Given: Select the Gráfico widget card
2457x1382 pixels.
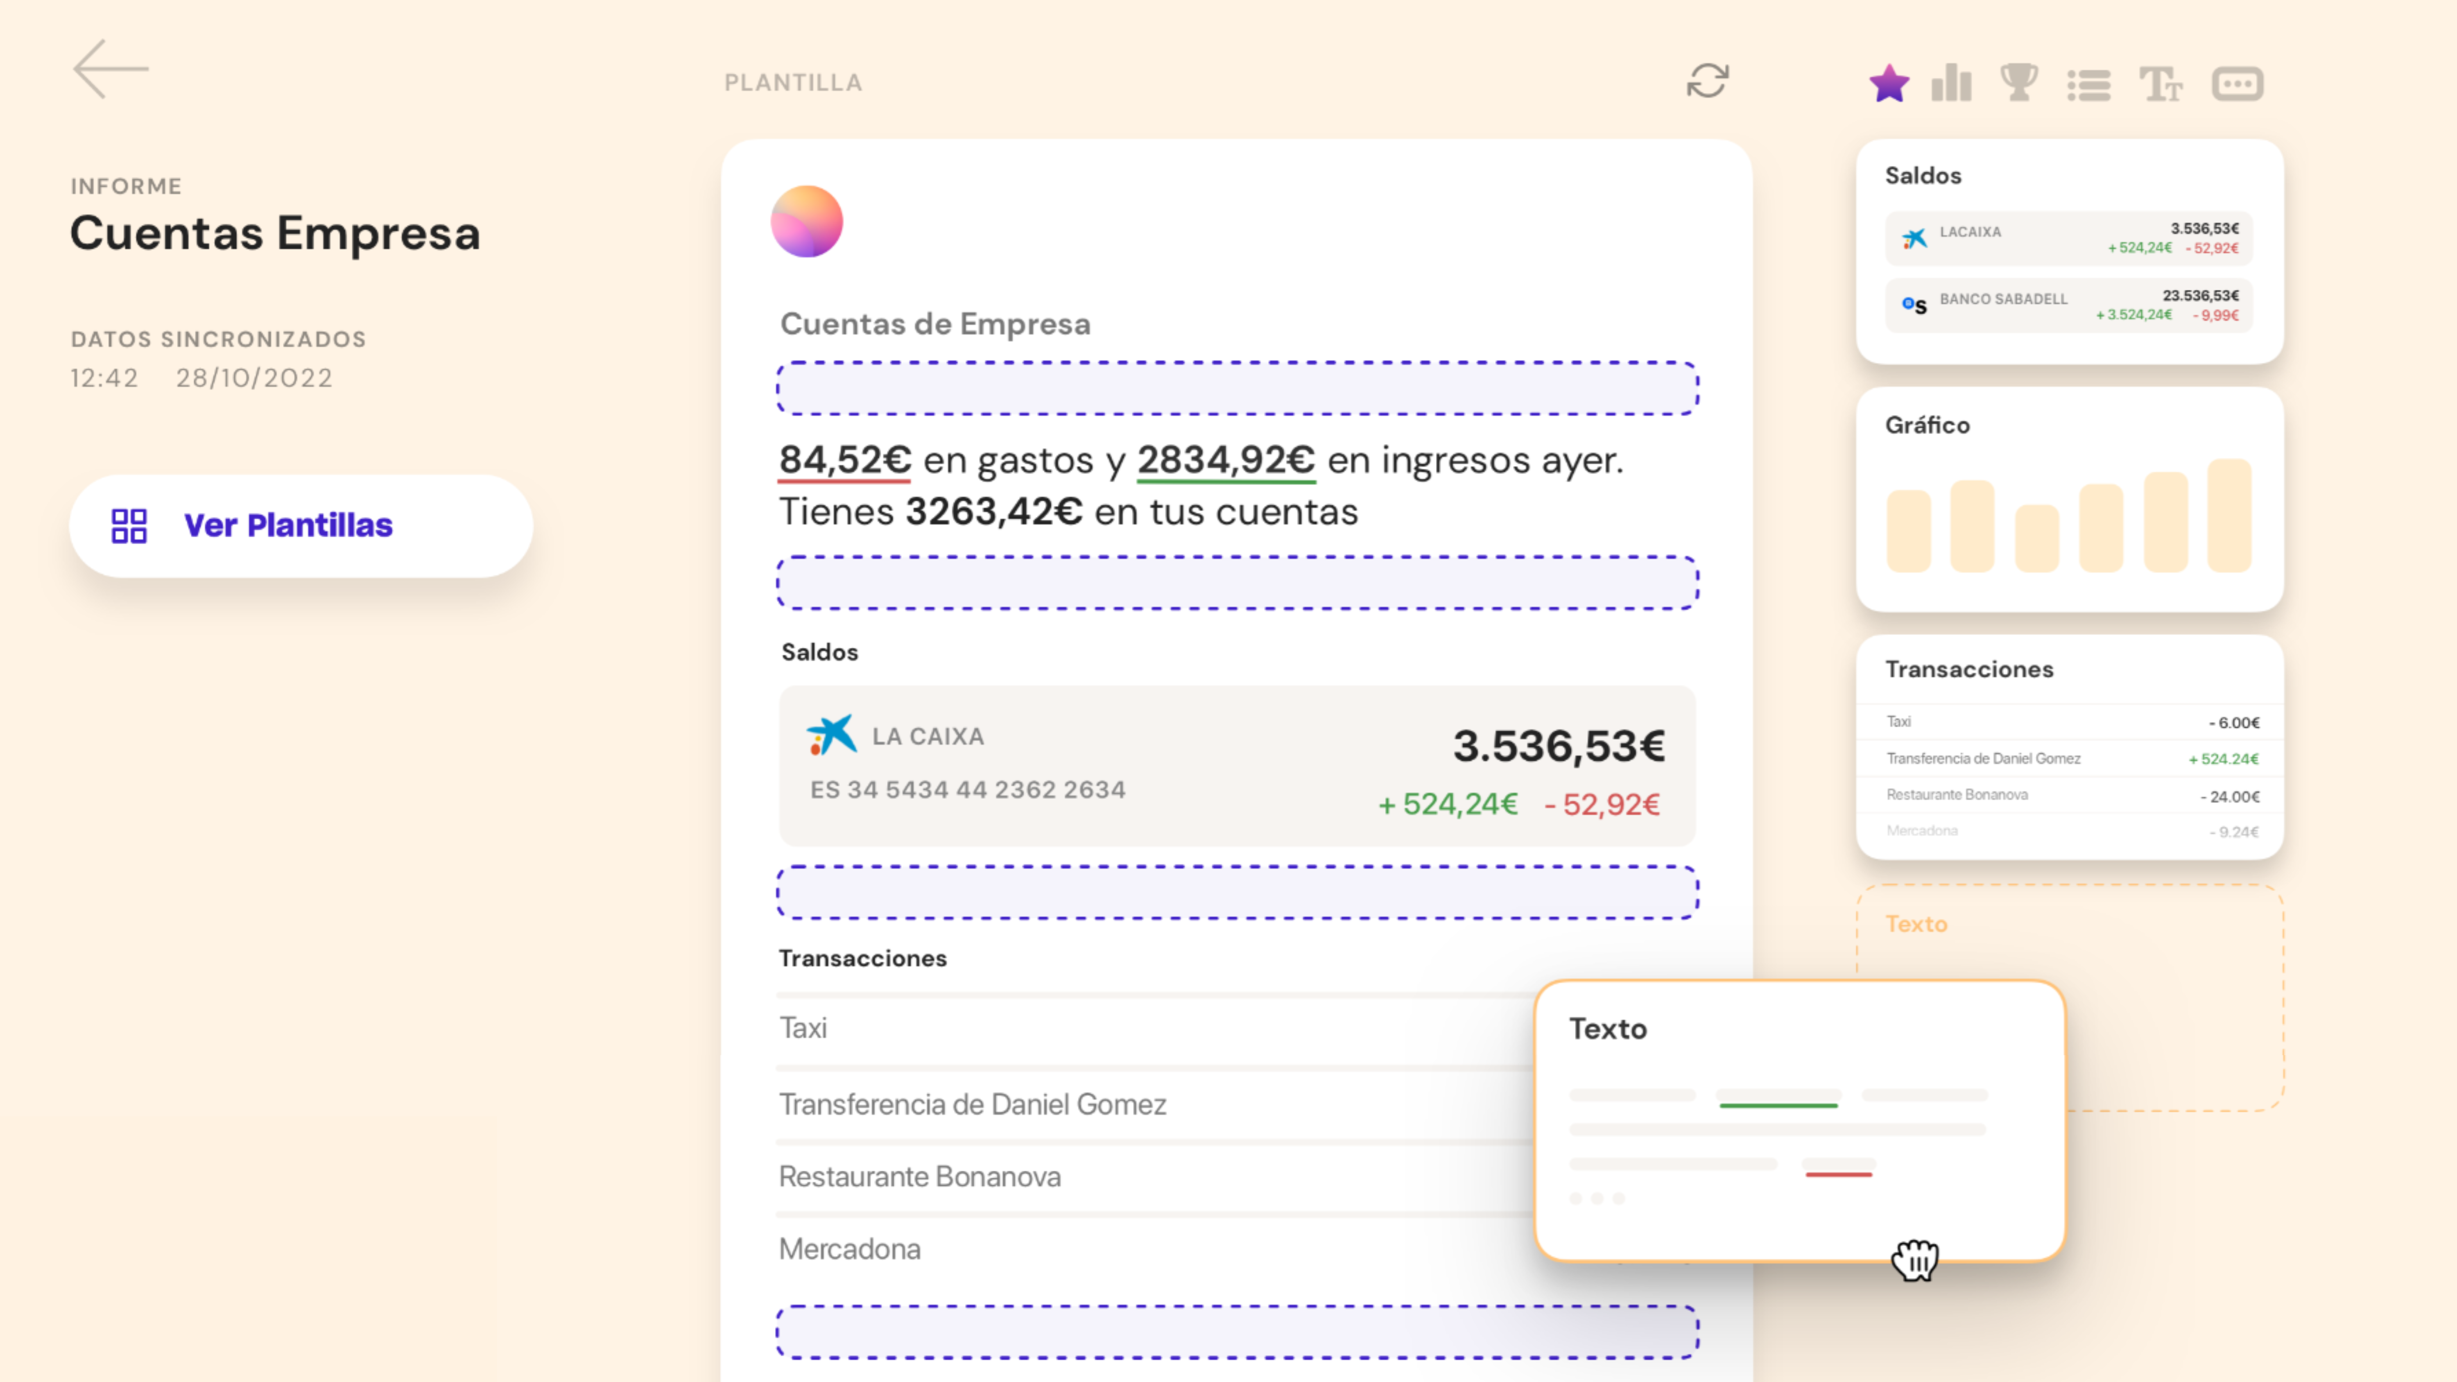Looking at the screenshot, I should (2070, 500).
